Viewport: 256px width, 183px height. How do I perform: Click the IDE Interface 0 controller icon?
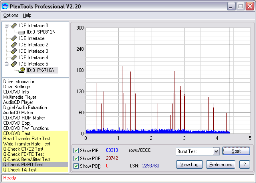tap(14, 26)
